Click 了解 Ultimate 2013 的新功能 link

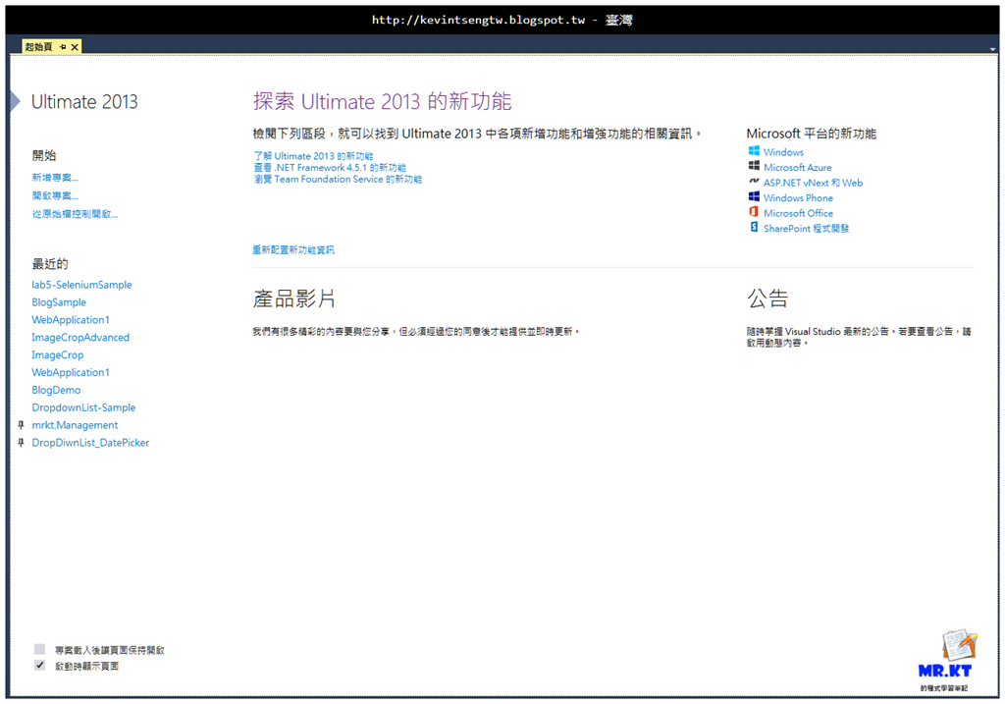tap(313, 156)
